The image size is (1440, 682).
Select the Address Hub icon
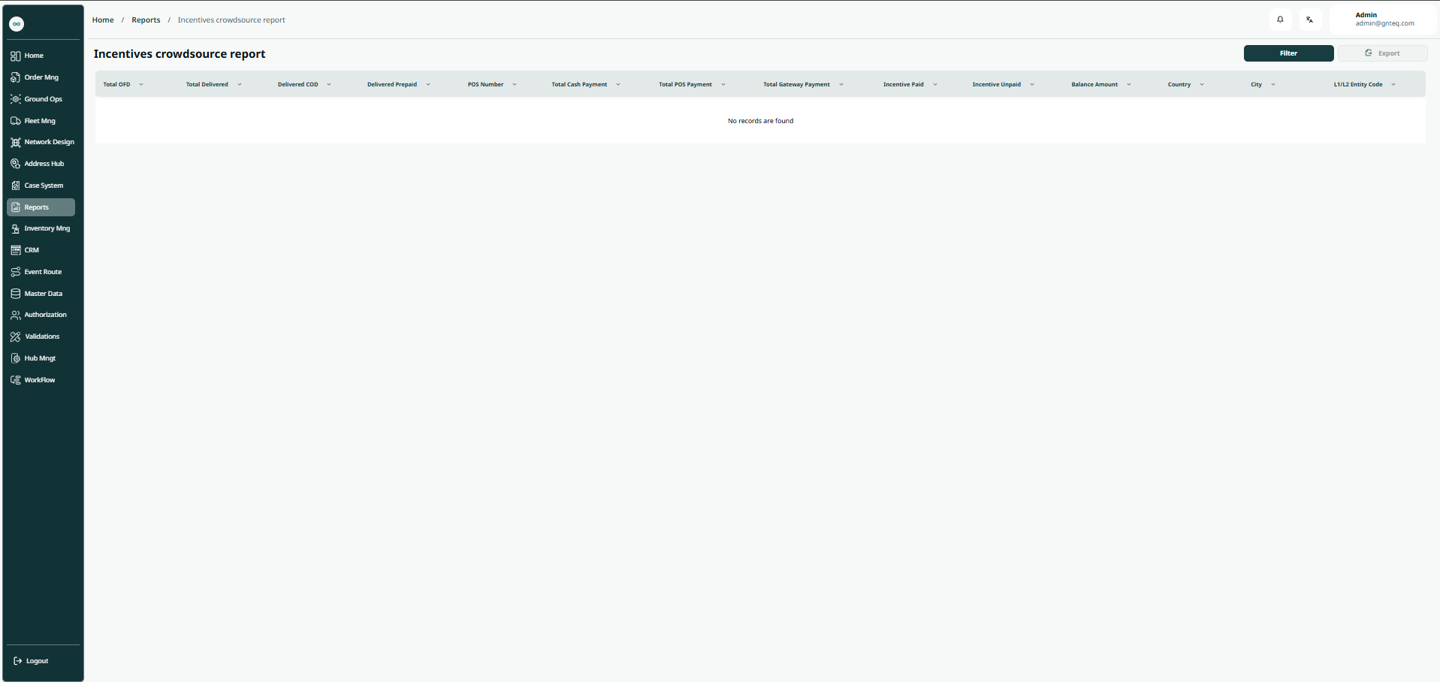point(16,164)
